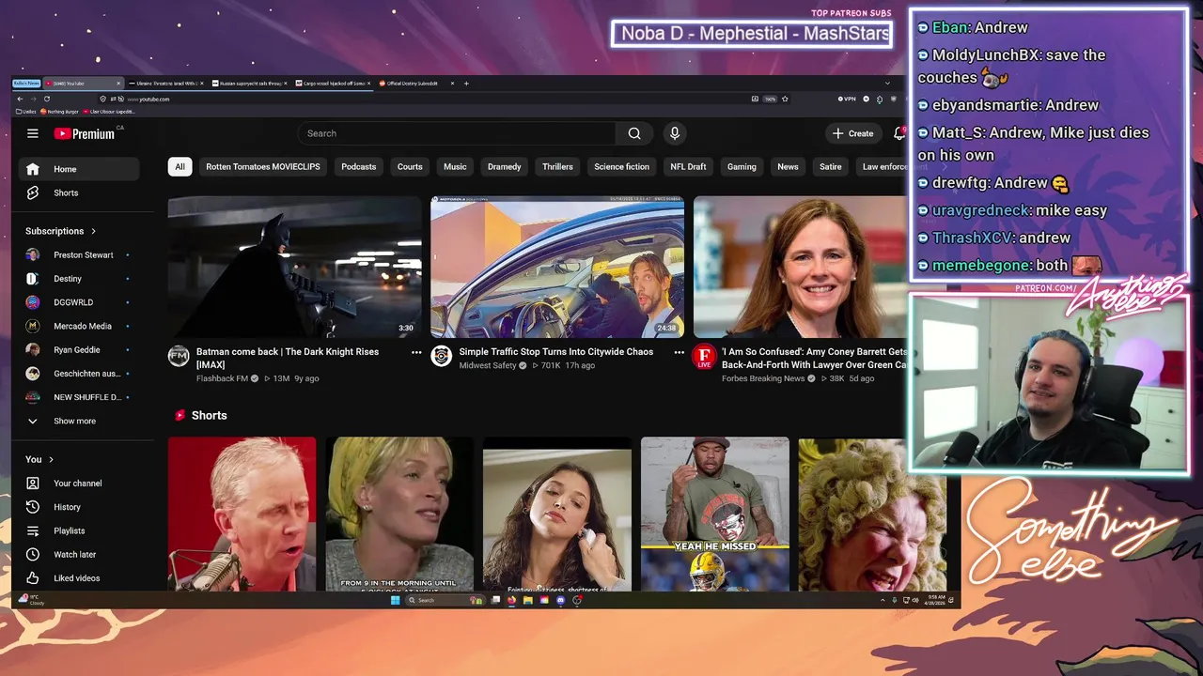The height and width of the screenshot is (676, 1203).
Task: Open a new browser tab with plus
Action: pyautogui.click(x=466, y=83)
